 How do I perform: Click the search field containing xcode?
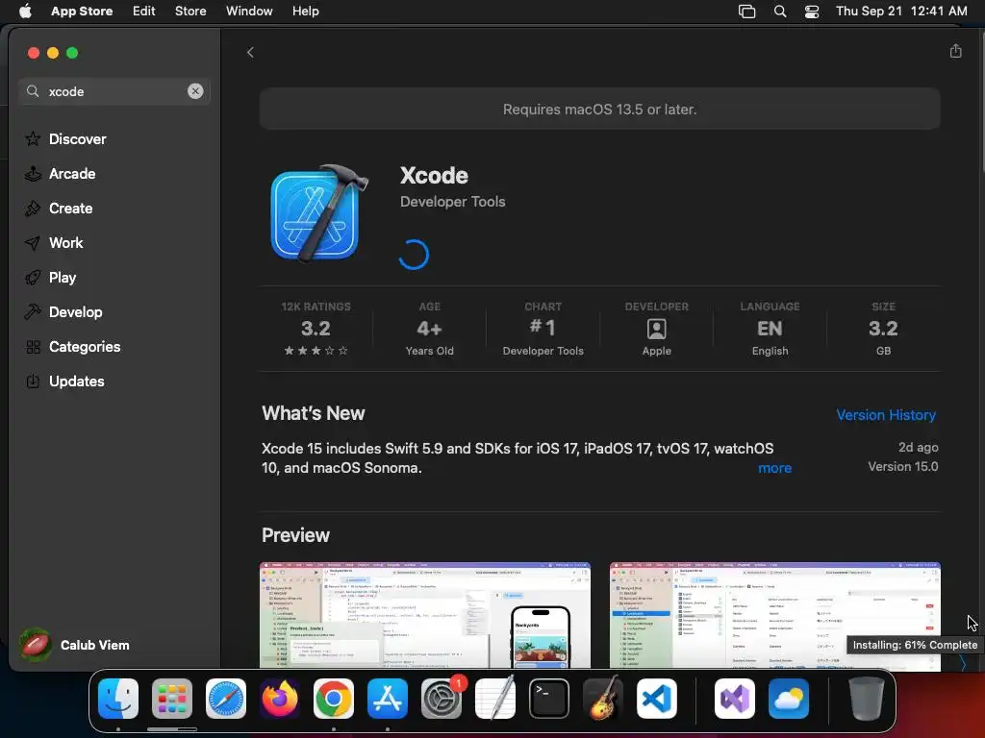[x=114, y=91]
